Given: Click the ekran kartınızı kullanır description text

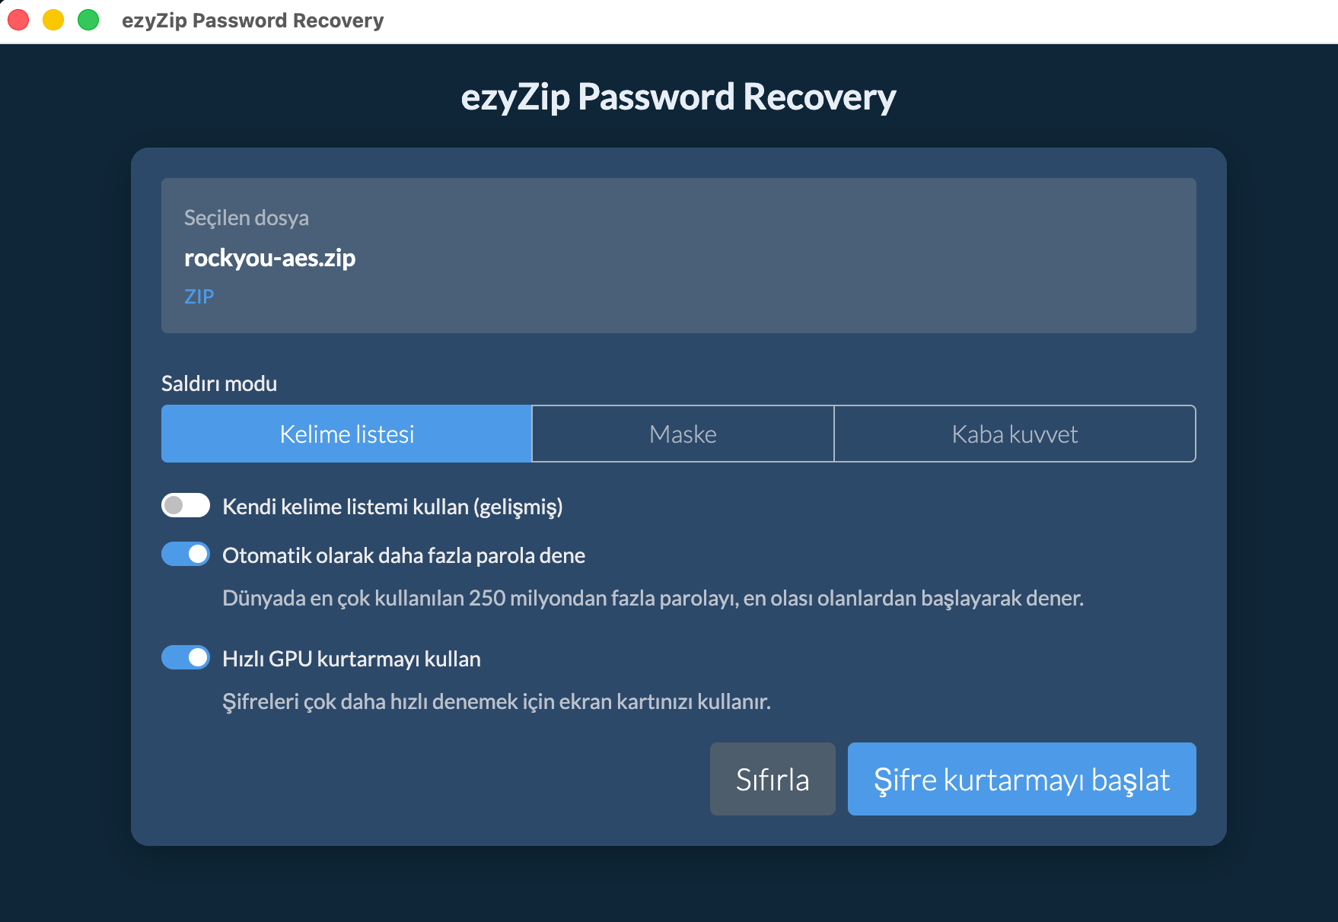Looking at the screenshot, I should [x=496, y=701].
